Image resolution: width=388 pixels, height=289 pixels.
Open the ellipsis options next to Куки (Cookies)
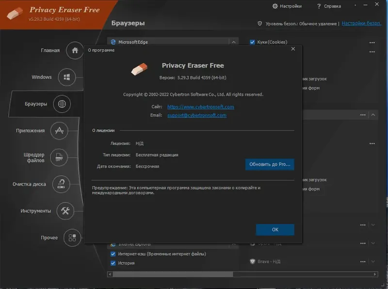(x=372, y=43)
